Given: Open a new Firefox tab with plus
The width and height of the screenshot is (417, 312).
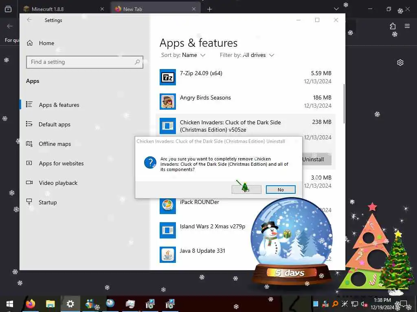Looking at the screenshot, I should (x=210, y=9).
